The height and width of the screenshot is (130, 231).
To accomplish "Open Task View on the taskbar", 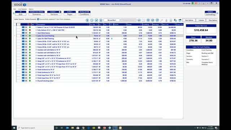I will click(62, 128).
